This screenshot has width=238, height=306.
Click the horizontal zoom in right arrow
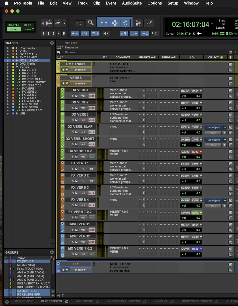(64, 24)
